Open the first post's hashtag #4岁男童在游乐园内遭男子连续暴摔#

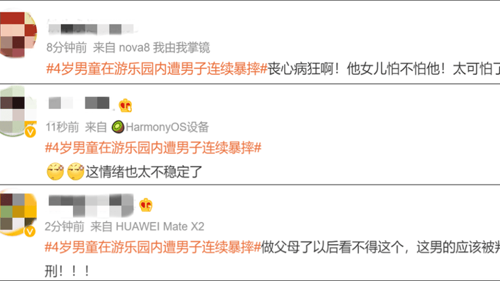[156, 69]
